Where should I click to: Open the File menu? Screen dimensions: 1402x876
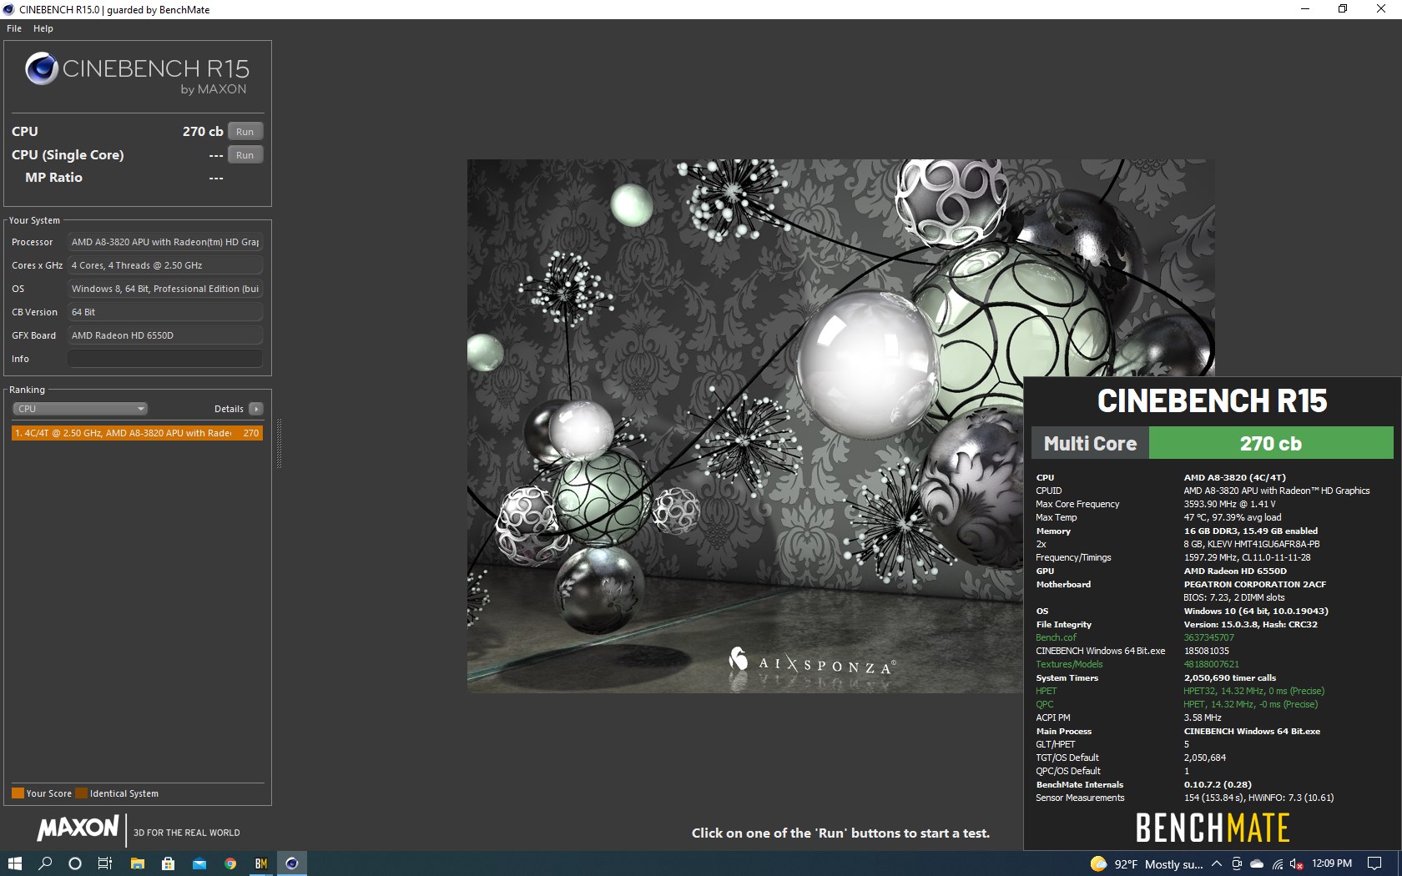[x=14, y=28]
